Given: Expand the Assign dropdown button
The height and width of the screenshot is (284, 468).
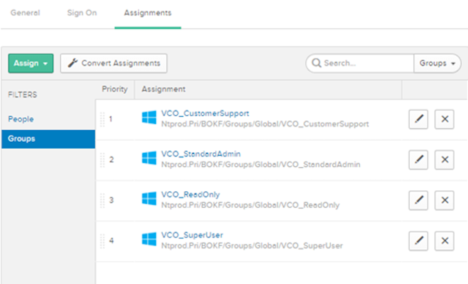Looking at the screenshot, I should click(x=31, y=63).
